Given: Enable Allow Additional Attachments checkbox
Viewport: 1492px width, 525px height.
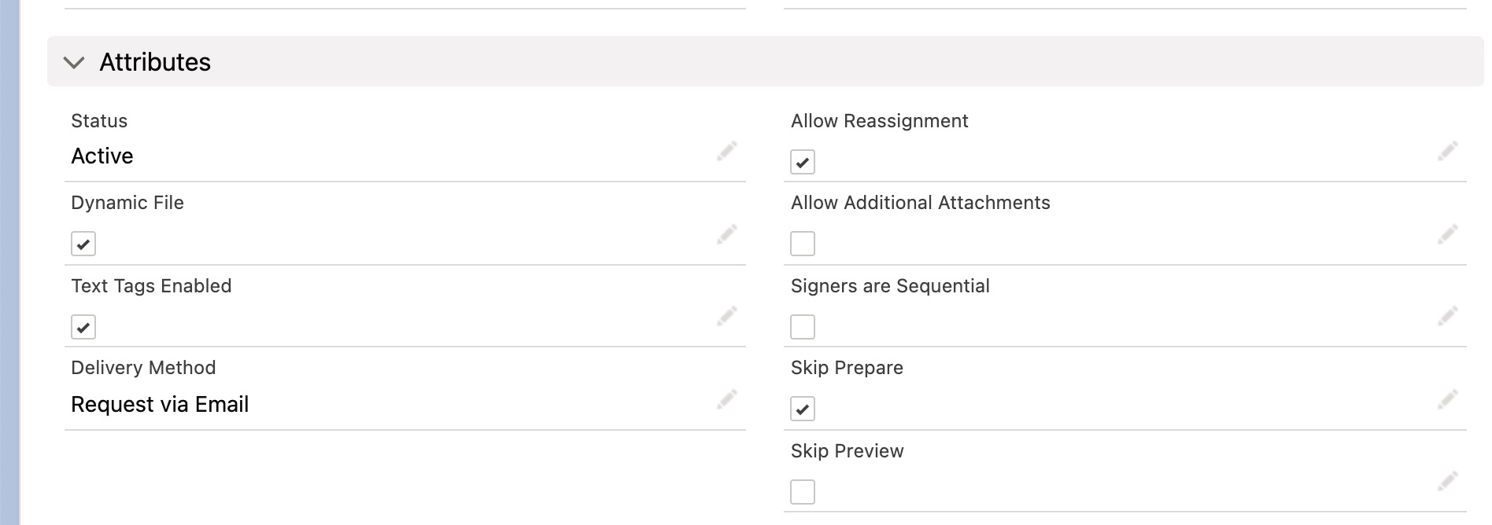Looking at the screenshot, I should coord(803,244).
